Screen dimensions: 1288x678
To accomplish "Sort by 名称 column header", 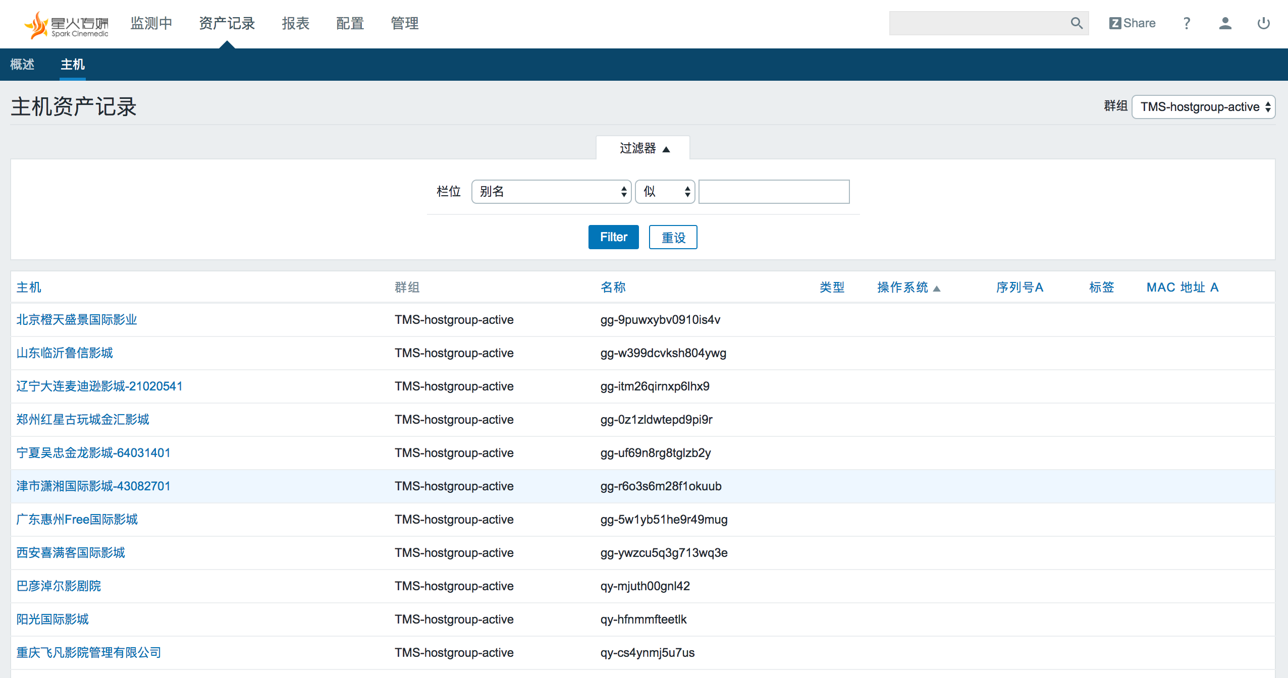I will [x=613, y=288].
